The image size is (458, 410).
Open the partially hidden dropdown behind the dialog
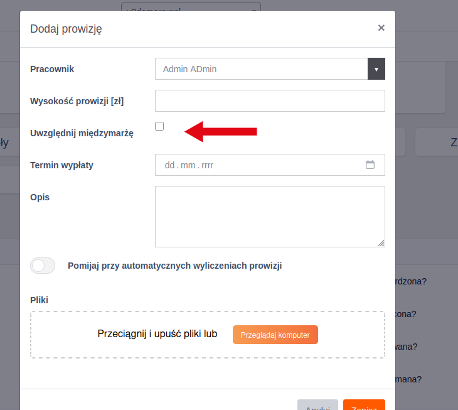191,8
